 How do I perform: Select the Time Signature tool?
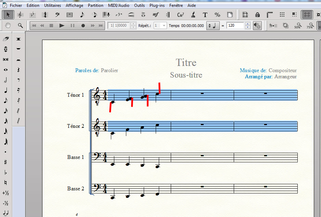coord(45,15)
